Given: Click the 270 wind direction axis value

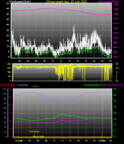Looking at the screenshot, I should coord(9,68).
